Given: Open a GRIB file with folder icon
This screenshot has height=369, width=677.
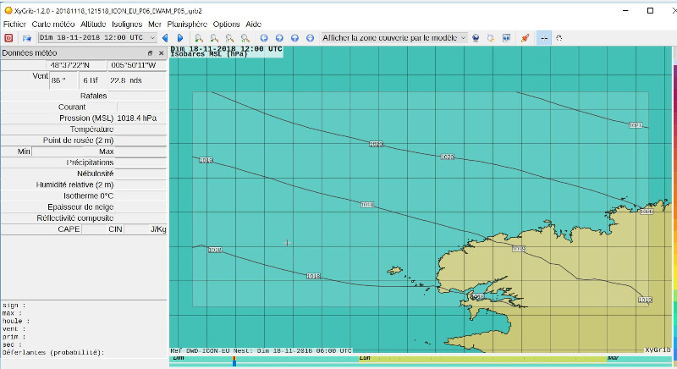Looking at the screenshot, I should pos(27,38).
